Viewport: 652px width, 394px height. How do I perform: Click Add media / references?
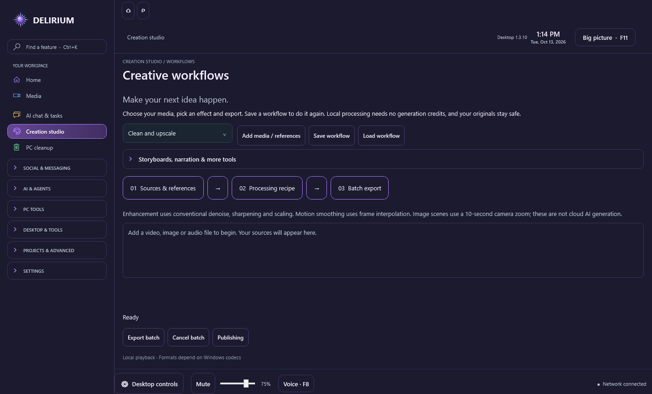tap(271, 135)
